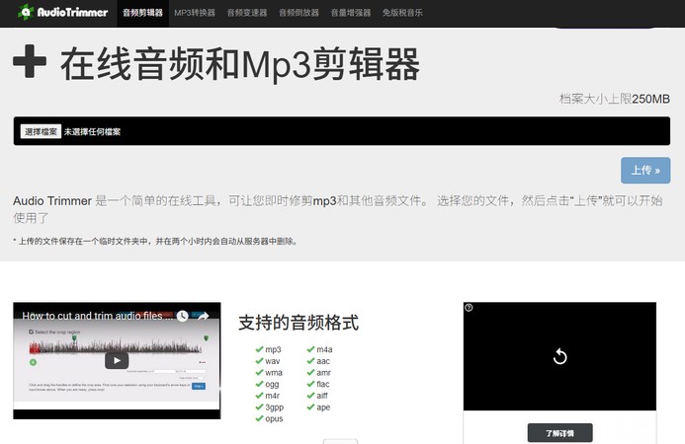Go to 音频变速器 page

coord(247,13)
